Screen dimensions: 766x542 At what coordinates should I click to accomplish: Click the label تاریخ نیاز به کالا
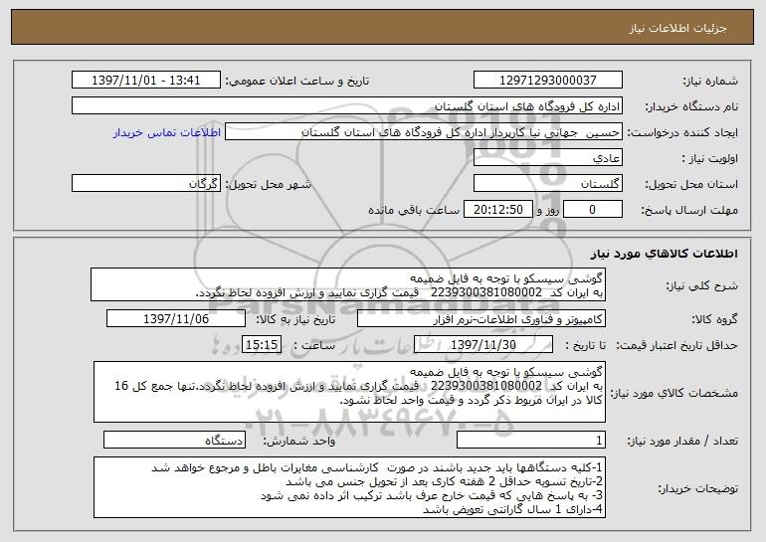pos(295,319)
